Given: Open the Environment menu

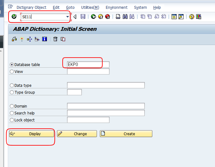Looking at the screenshot, I should tap(116, 8).
